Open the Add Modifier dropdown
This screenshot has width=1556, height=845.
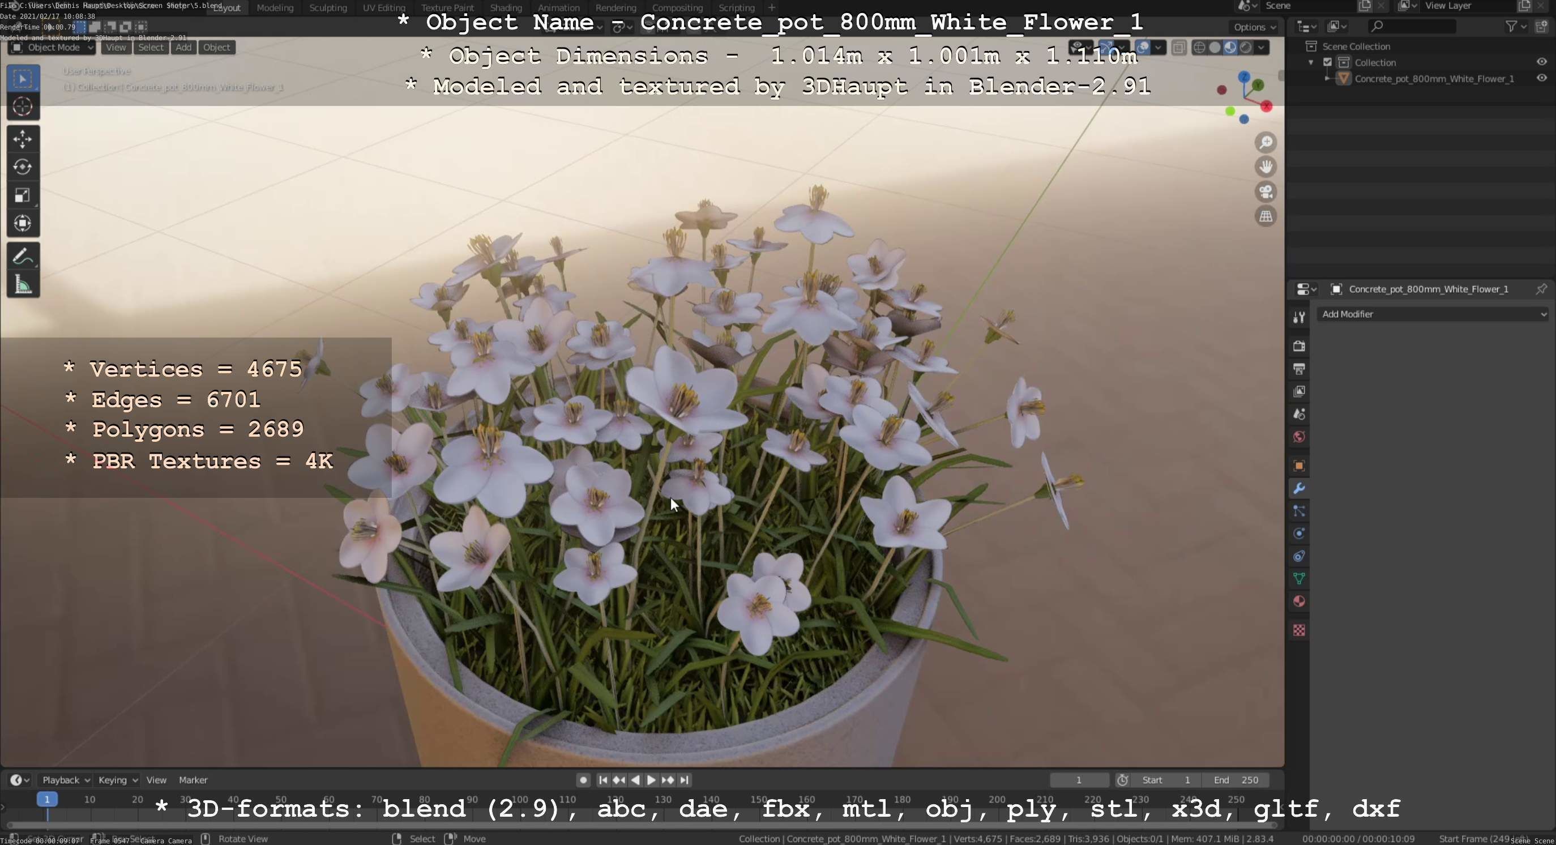coord(1433,314)
